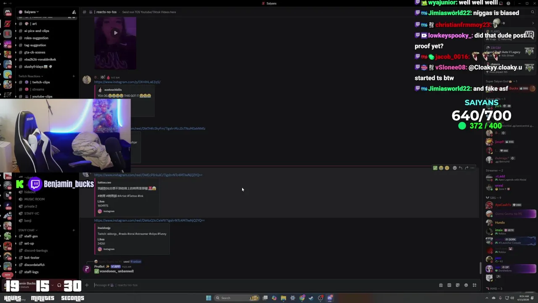Click the itseldonjp embed author name
The image size is (538, 303).
tap(104, 228)
